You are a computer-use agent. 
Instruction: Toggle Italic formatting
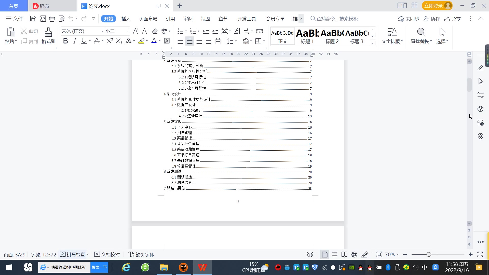(75, 41)
